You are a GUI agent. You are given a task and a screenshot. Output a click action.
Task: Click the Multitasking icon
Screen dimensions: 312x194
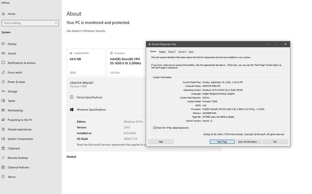(3, 110)
